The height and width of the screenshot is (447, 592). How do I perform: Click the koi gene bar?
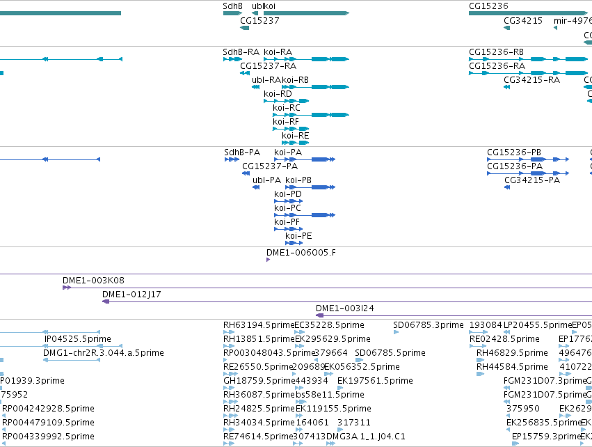(x=306, y=13)
